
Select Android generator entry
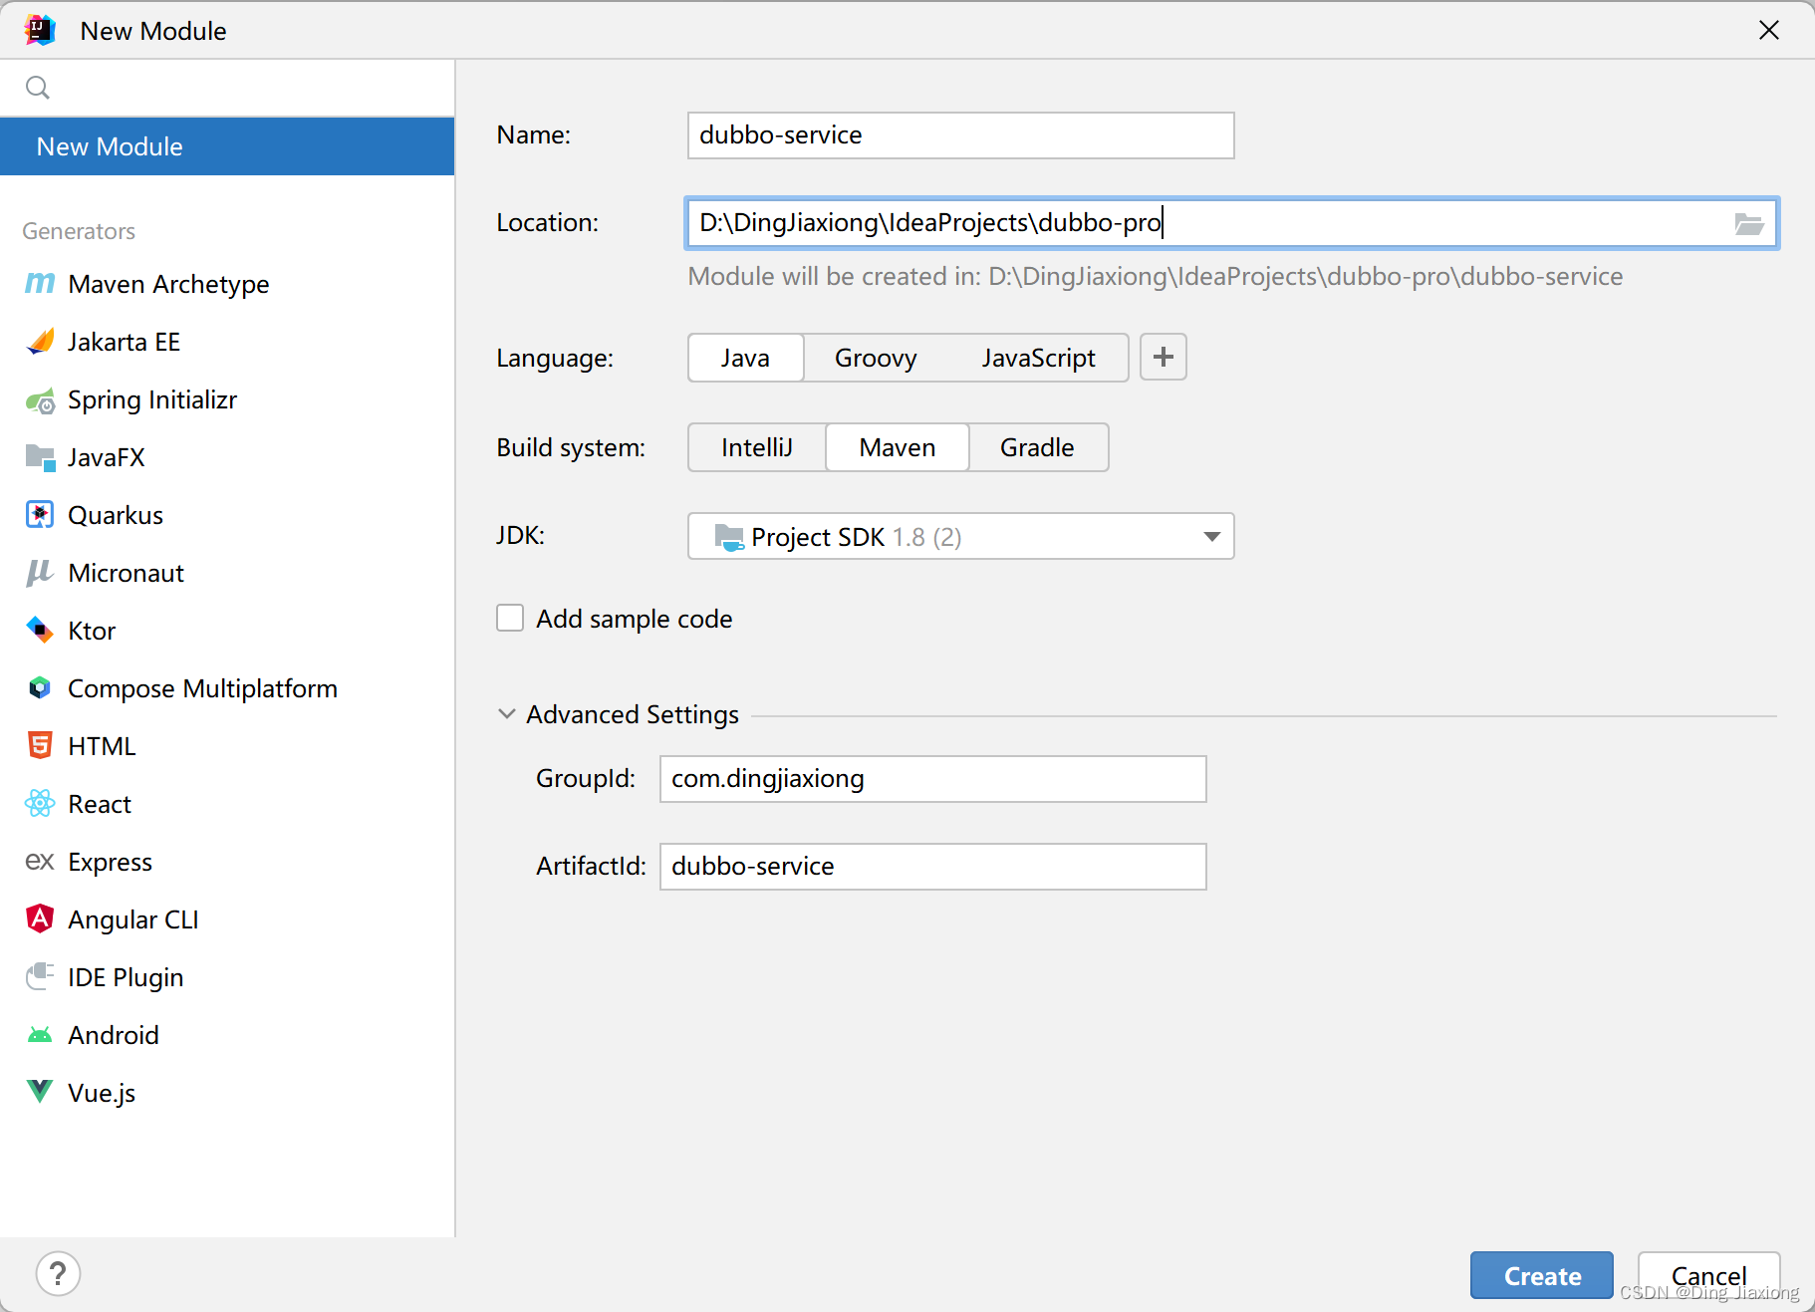click(x=227, y=1035)
